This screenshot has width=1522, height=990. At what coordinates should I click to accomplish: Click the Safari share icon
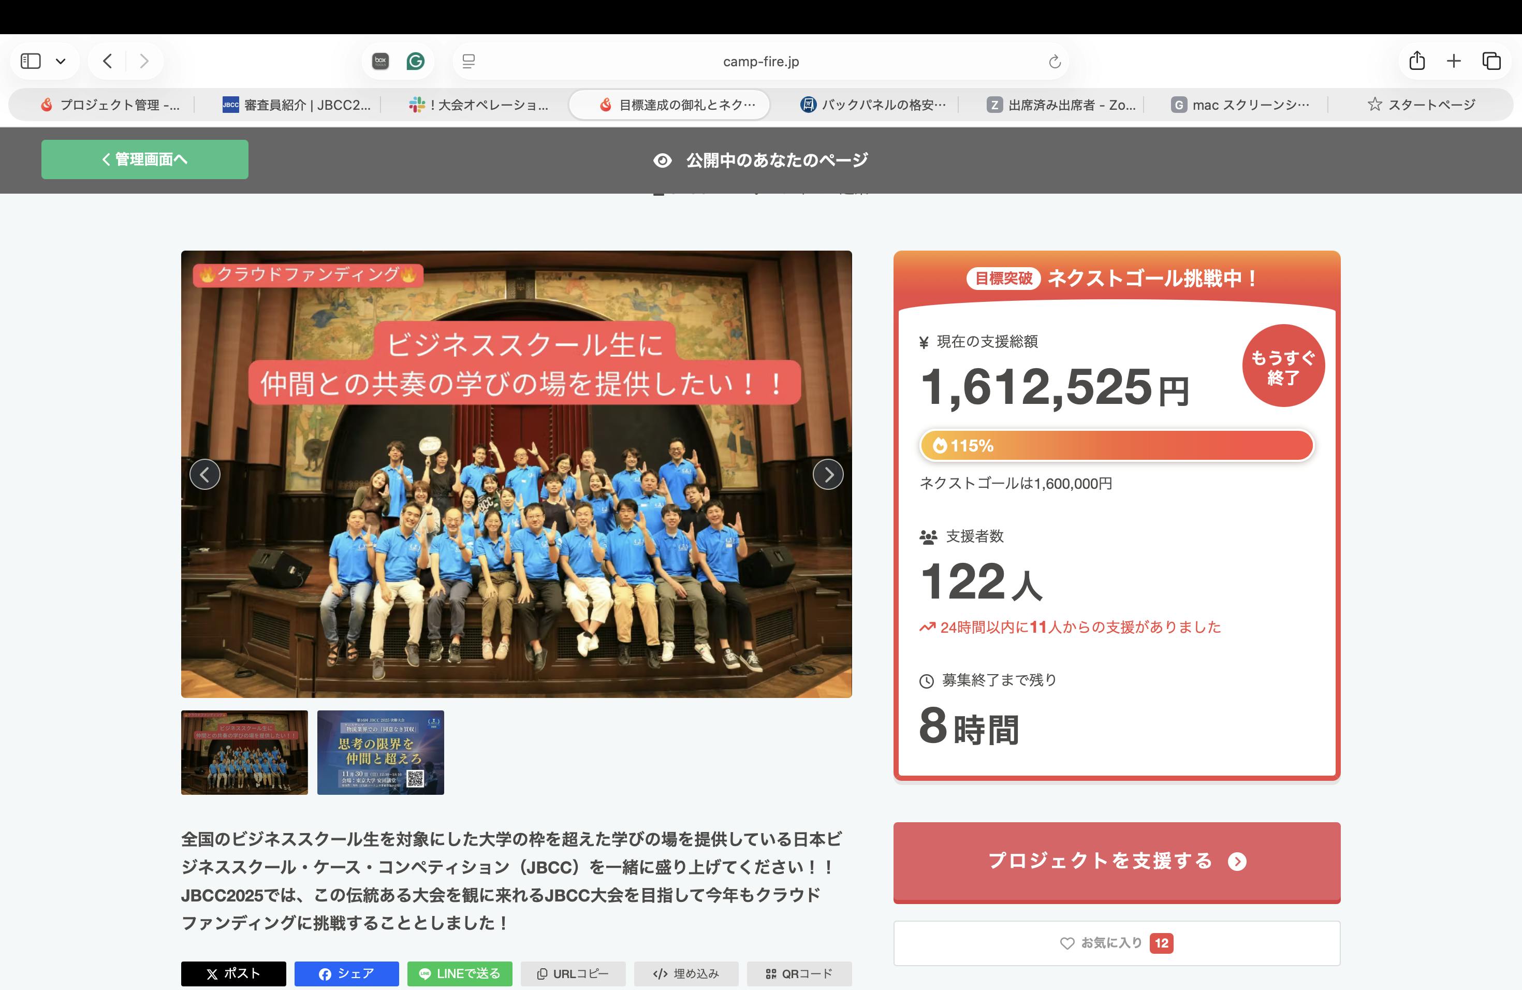coord(1417,61)
